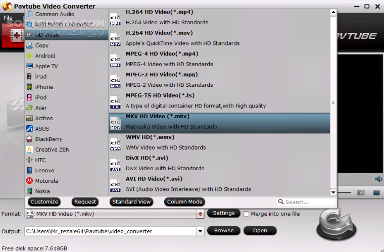Click the snapshot camera icon under preview

pos(361,192)
